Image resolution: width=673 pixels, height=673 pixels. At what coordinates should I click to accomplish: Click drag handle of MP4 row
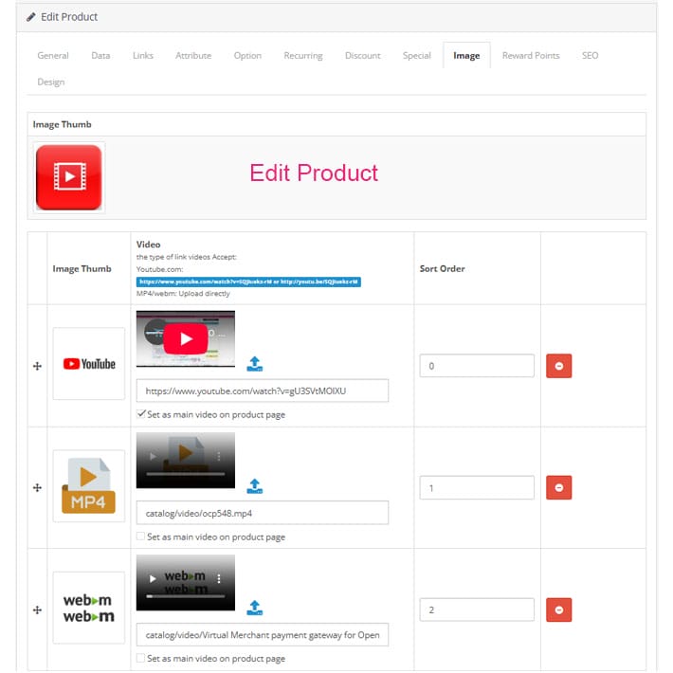(x=38, y=487)
